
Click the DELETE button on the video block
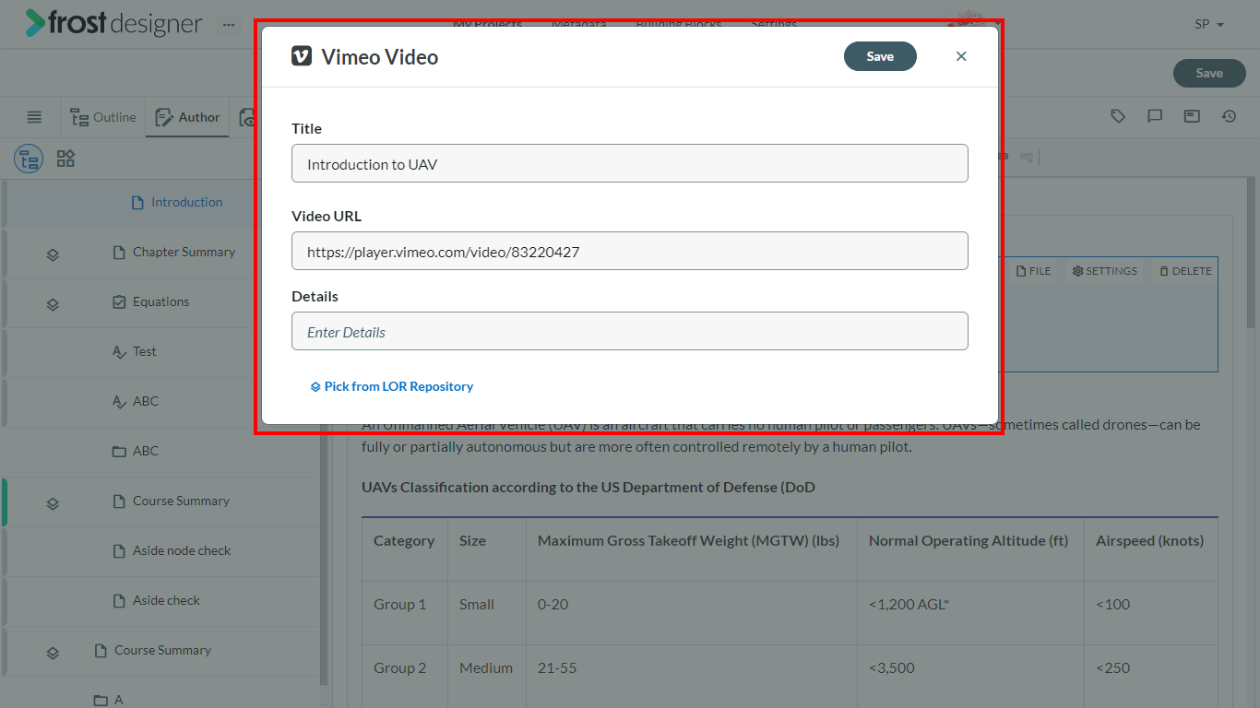[1185, 271]
